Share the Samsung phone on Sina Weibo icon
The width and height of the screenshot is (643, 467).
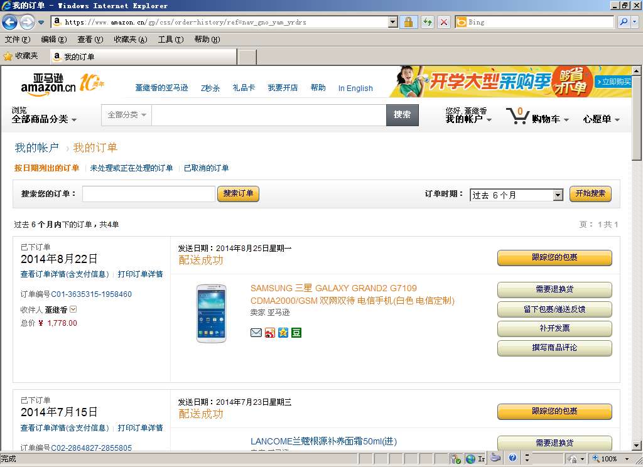point(270,333)
